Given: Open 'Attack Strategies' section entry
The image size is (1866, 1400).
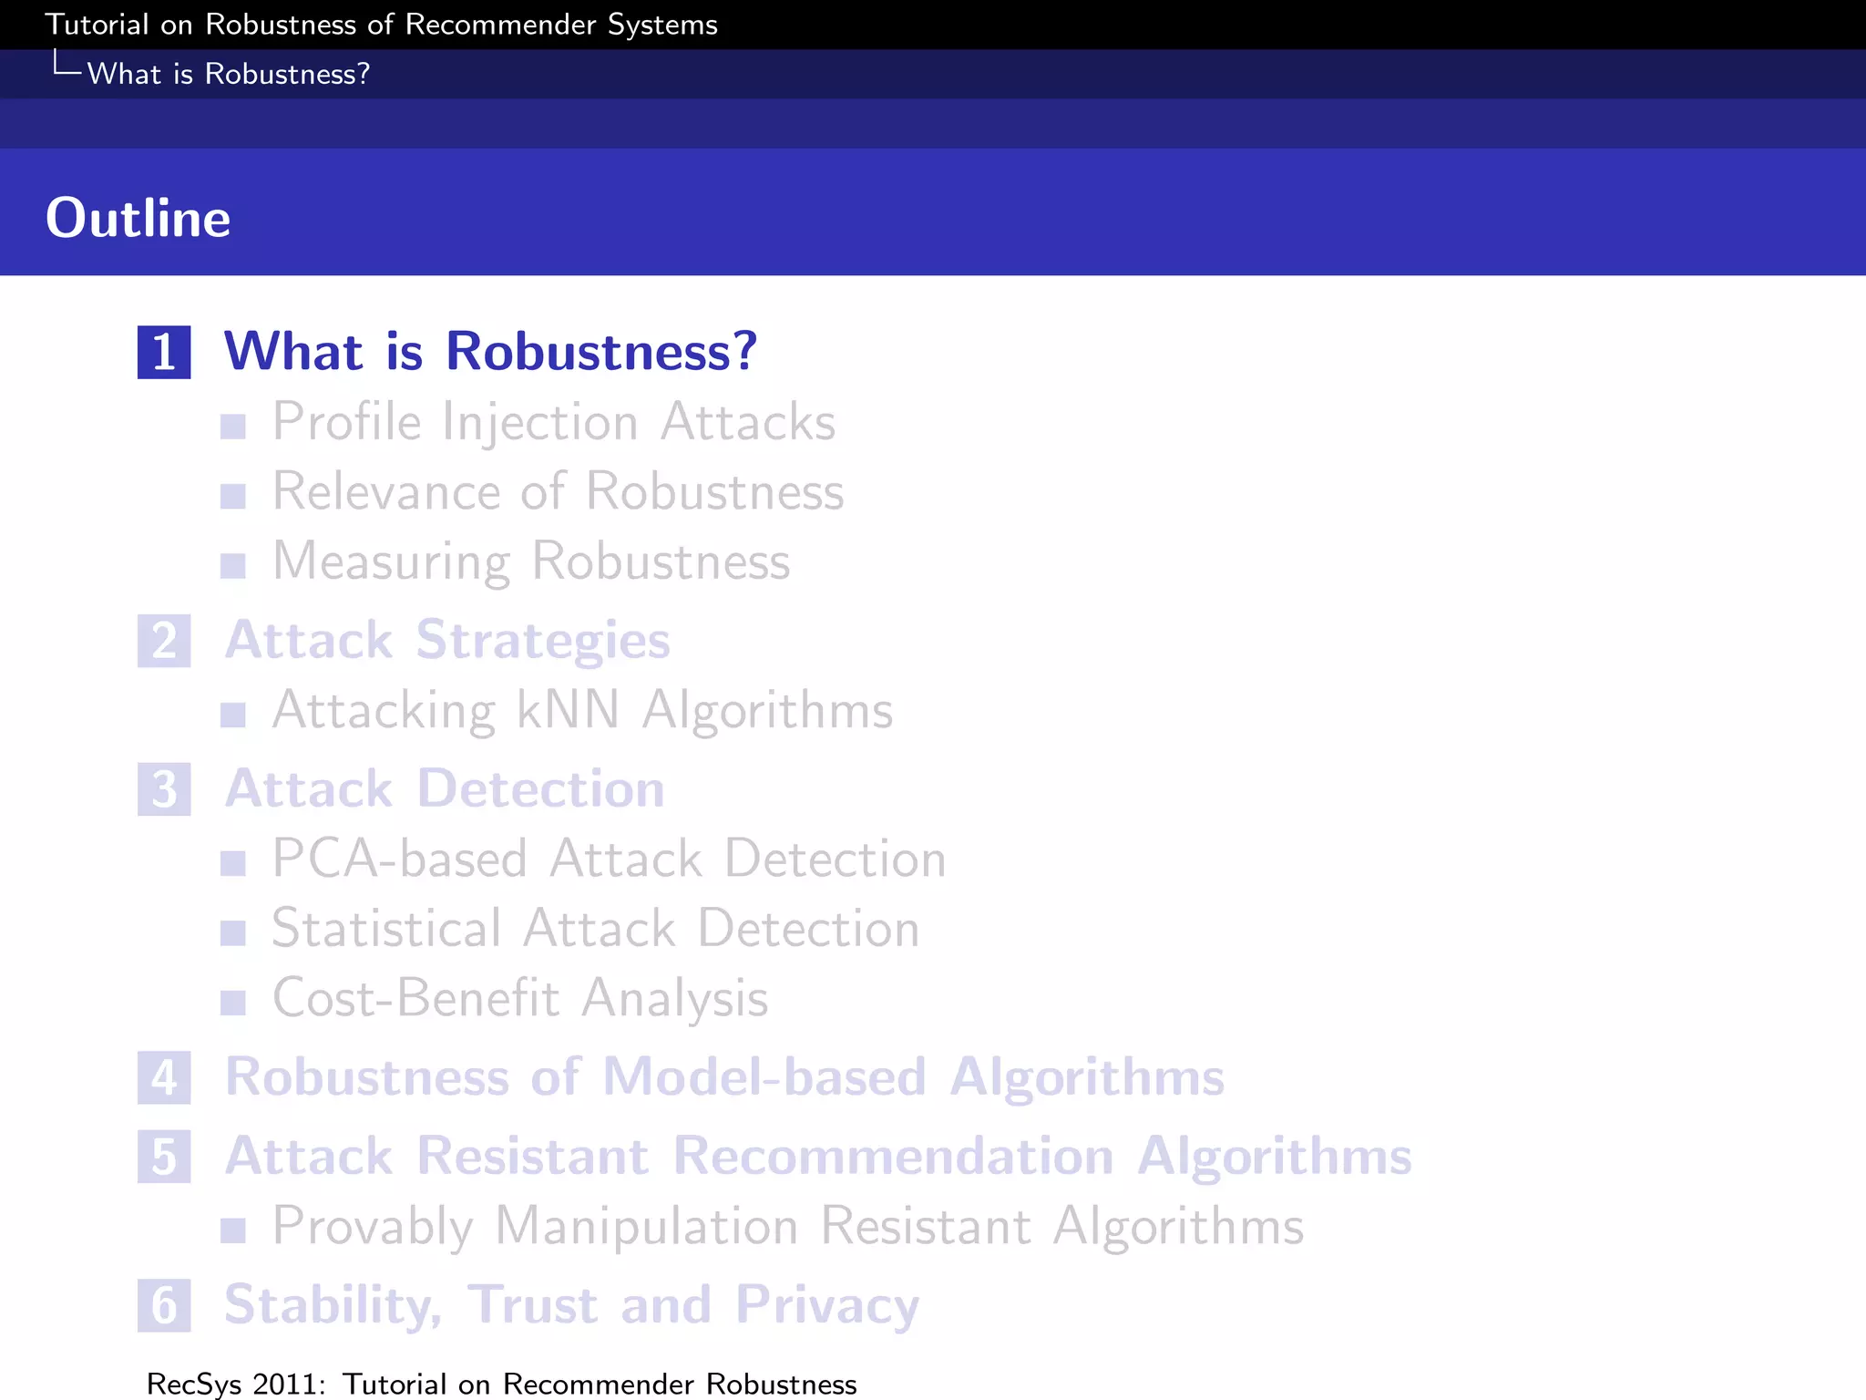Looking at the screenshot, I should pos(447,641).
